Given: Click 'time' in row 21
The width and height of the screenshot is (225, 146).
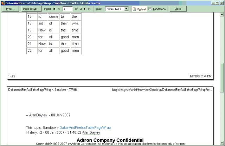Looking at the screenshot, I should [x=75, y=44].
